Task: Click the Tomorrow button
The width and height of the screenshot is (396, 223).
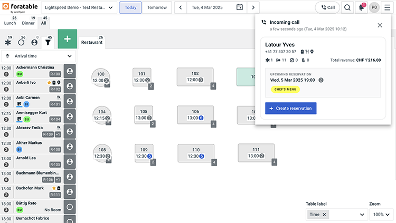Action: click(157, 7)
